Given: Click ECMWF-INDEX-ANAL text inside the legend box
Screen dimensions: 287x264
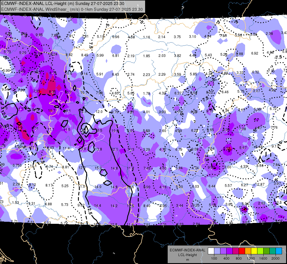Looking at the screenshot, I should (x=187, y=250).
